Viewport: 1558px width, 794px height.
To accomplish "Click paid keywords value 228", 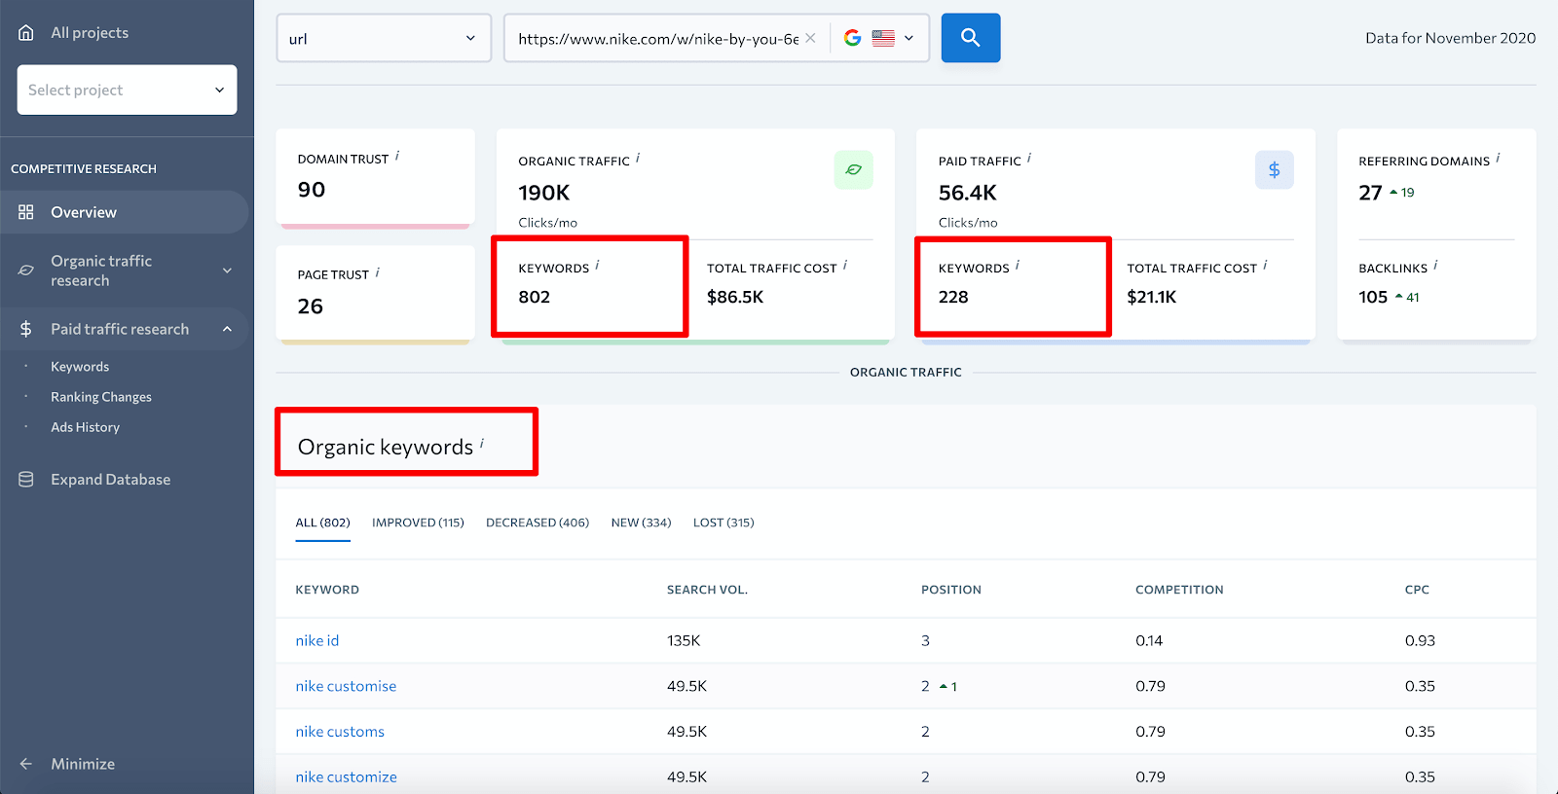I will click(x=953, y=297).
